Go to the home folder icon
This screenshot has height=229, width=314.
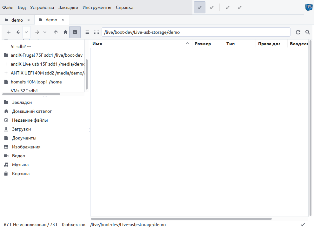click(65, 32)
